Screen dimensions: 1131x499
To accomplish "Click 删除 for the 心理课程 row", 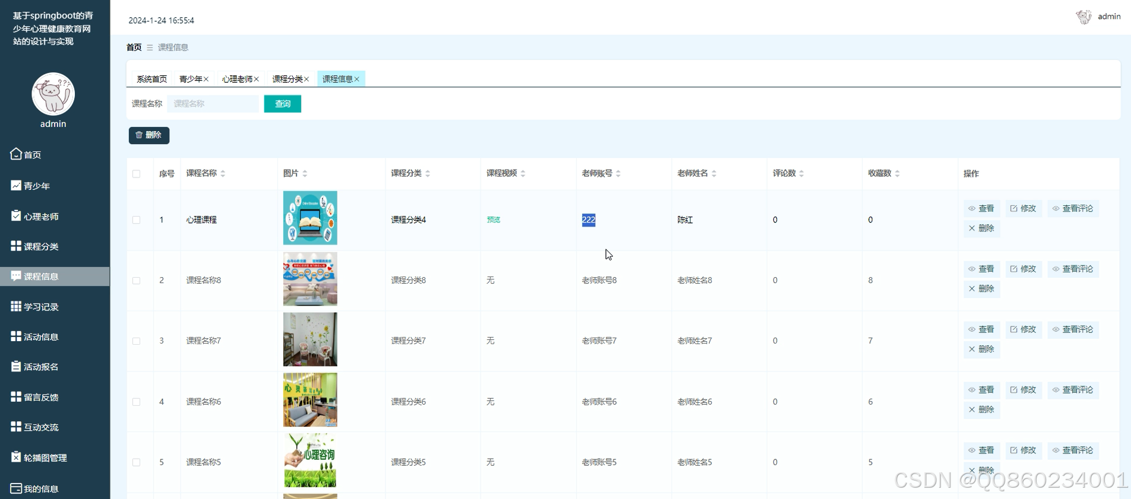I will (982, 228).
